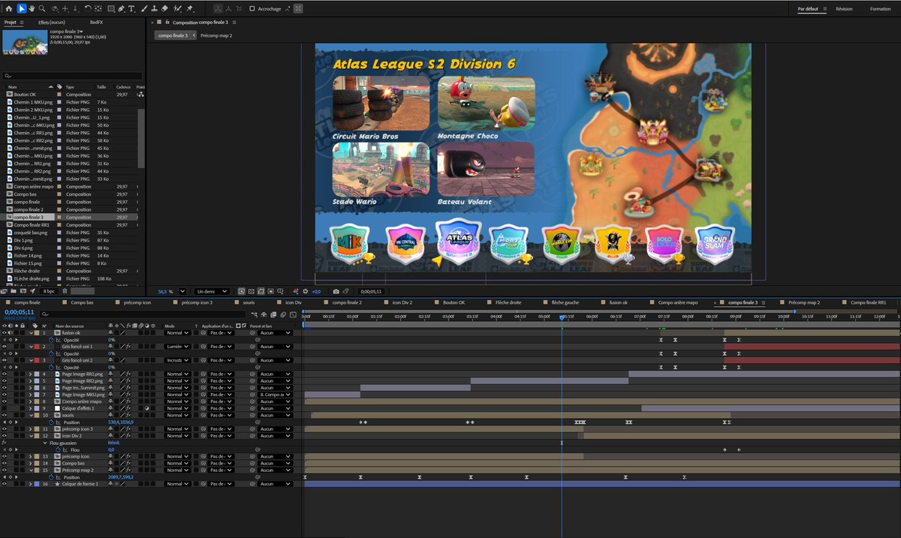Focus the Project panel search field
The image size is (901, 538).
72,76
